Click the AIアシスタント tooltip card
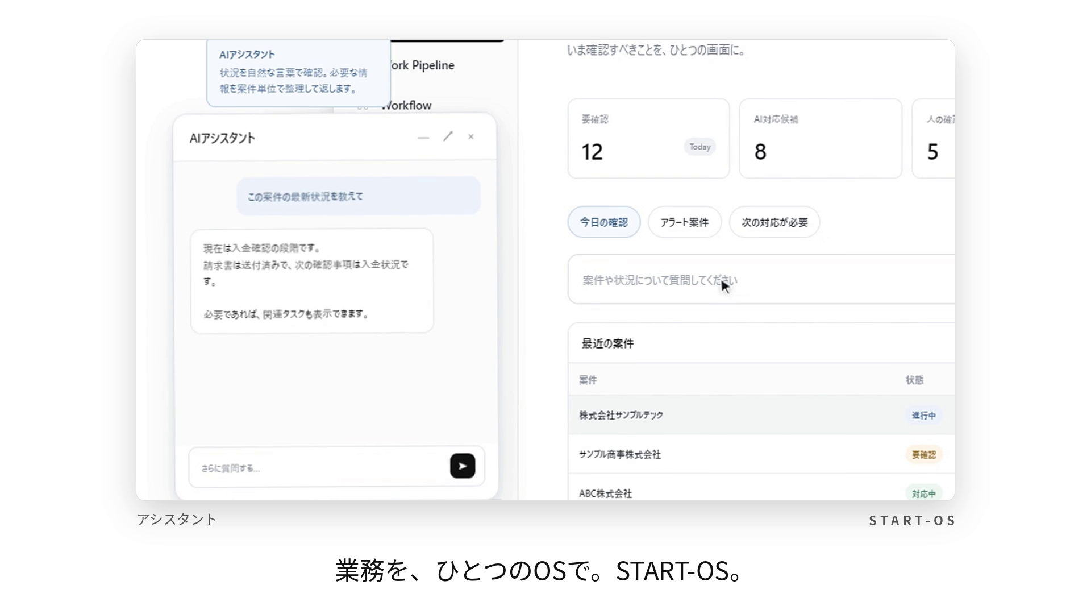This screenshot has width=1091, height=614. click(x=299, y=73)
